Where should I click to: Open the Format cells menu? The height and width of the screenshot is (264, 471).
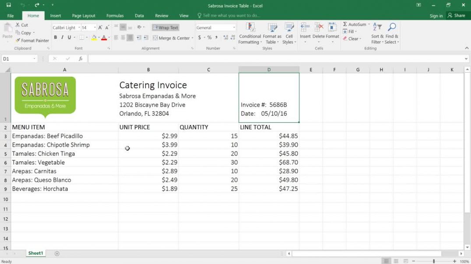[x=332, y=32]
